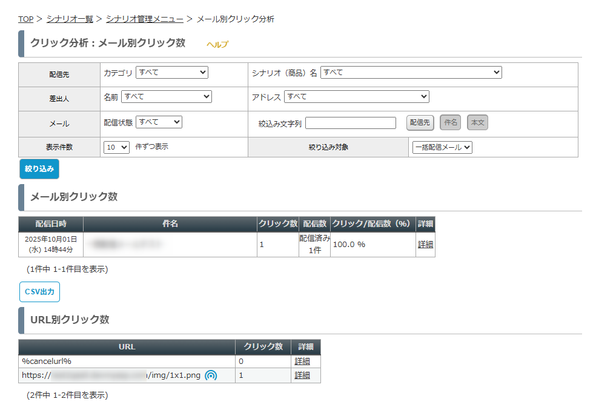Image resolution: width=596 pixels, height=416 pixels.
Task: Open the 配信状態 dropdown
Action: pos(159,122)
